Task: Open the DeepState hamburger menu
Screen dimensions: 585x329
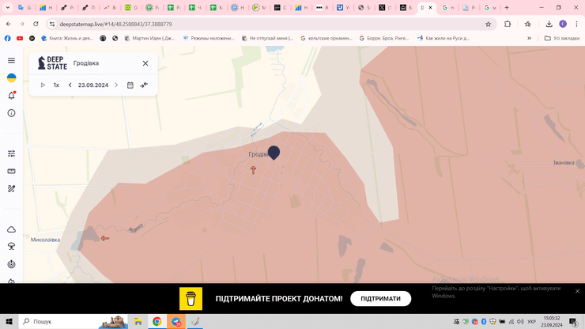Action: tap(11, 60)
